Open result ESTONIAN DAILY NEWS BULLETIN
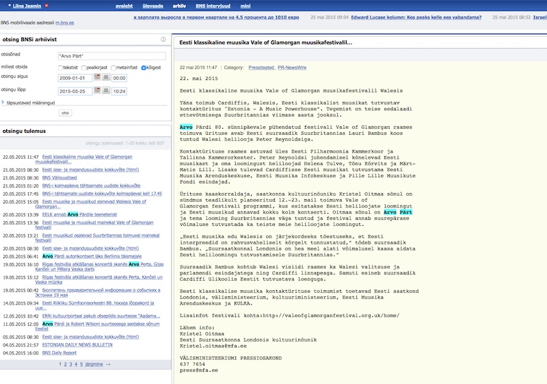547x384 pixels. coord(77,345)
